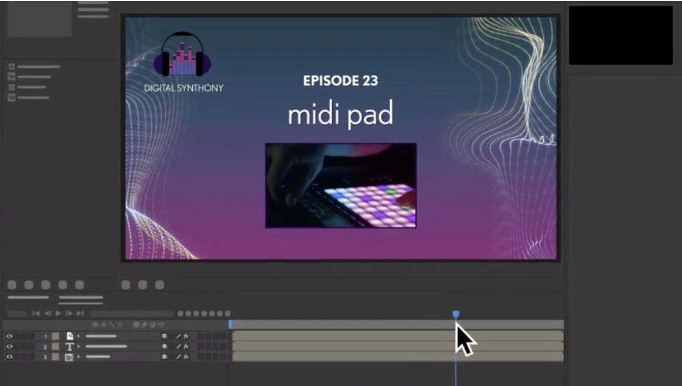Expand layer 3 to show its properties

[79, 357]
